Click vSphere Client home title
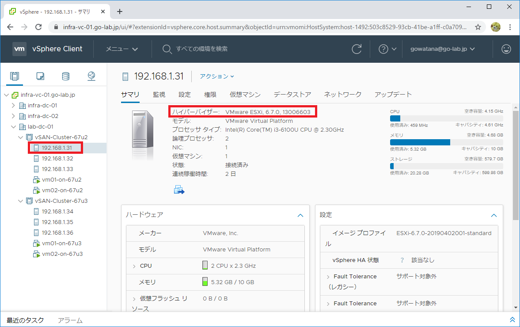Image resolution: width=520 pixels, height=327 pixels. coord(57,49)
